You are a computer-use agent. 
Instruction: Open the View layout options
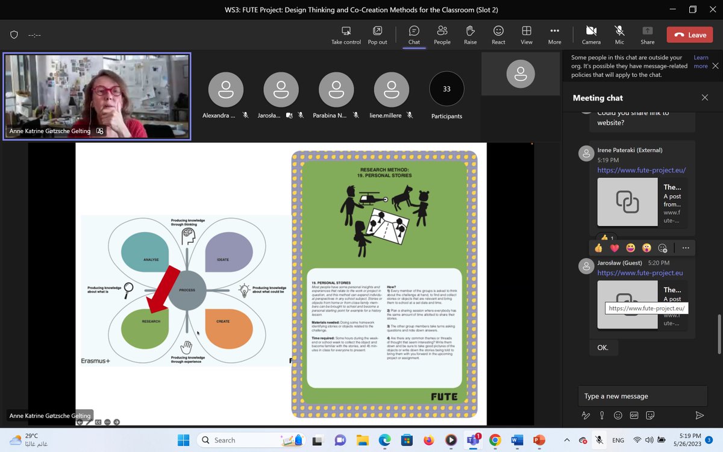(526, 34)
